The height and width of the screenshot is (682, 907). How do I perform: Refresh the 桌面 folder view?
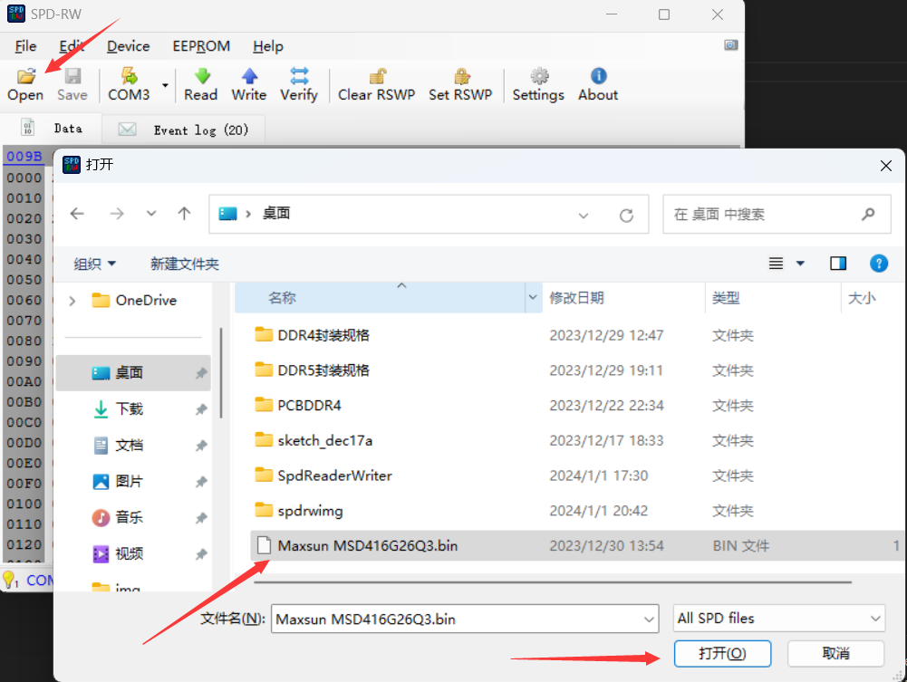(x=626, y=216)
